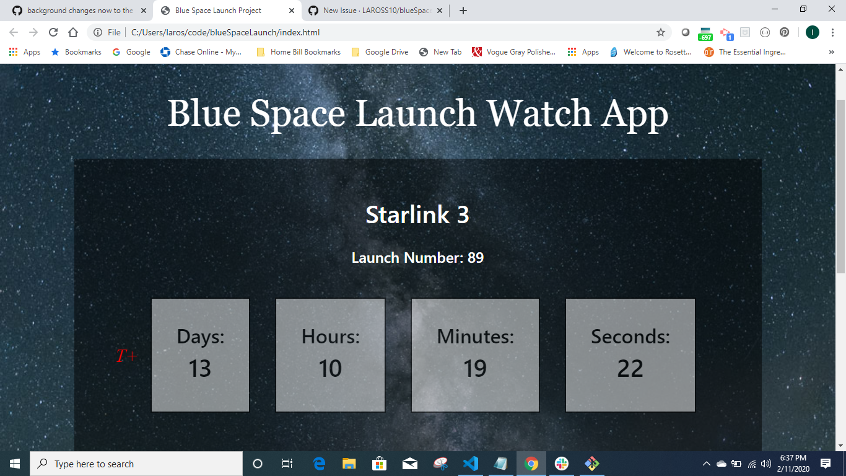
Task: Reload the current page
Action: tap(53, 32)
